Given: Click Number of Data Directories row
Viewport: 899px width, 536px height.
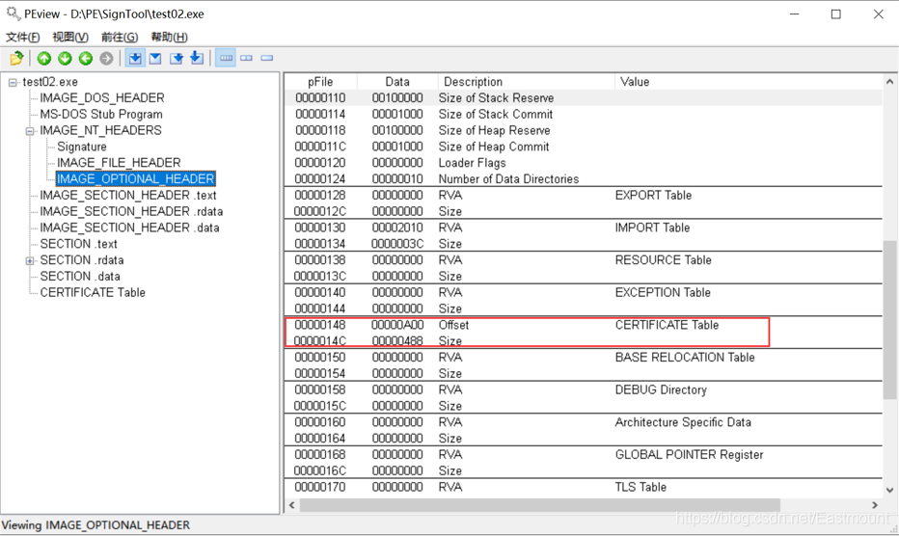Looking at the screenshot, I should (583, 179).
